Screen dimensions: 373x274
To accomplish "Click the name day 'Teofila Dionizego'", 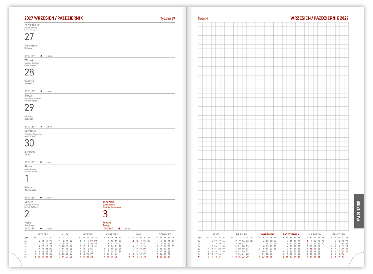I will click(x=30, y=224).
